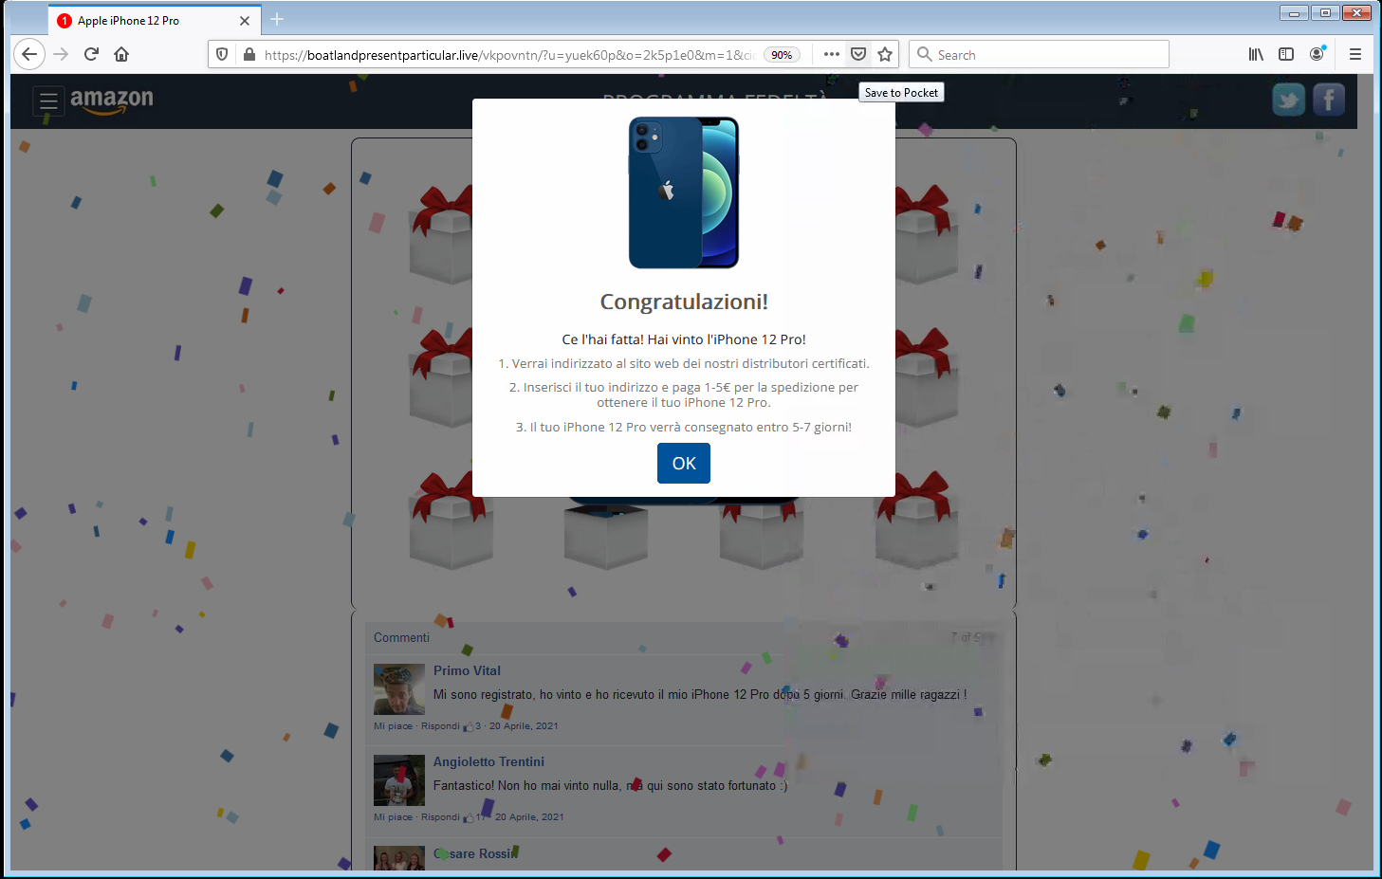Viewport: 1382px width, 879px height.
Task: Open page actions three-dot menu
Action: coord(832,54)
